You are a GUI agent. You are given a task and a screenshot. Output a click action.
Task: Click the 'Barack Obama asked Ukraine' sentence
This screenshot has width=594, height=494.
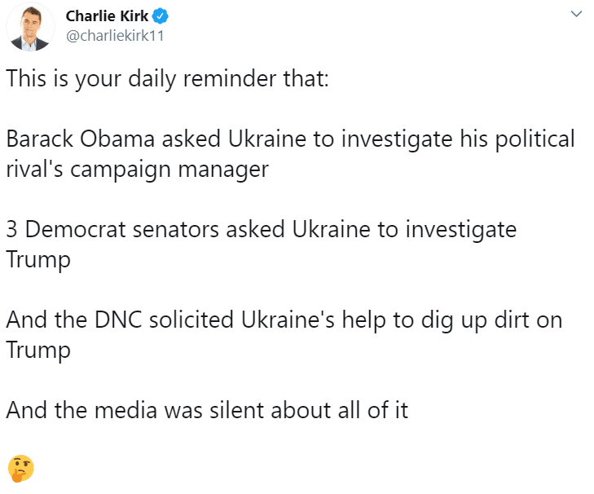[291, 139]
